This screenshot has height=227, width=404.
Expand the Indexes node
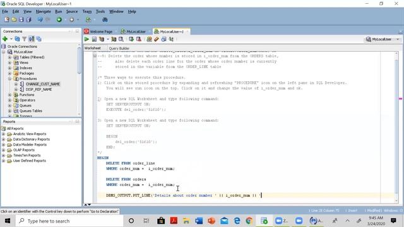(x=9, y=68)
